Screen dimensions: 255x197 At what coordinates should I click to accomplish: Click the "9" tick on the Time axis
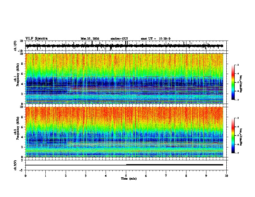(206, 176)
